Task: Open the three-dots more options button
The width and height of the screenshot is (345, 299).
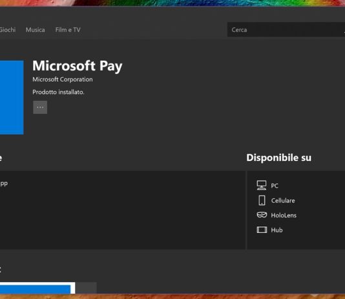Action: pyautogui.click(x=40, y=107)
